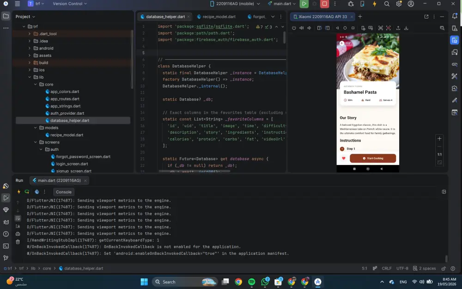Click the editor vertical scrollbar
The height and width of the screenshot is (289, 462).
pos(285,37)
